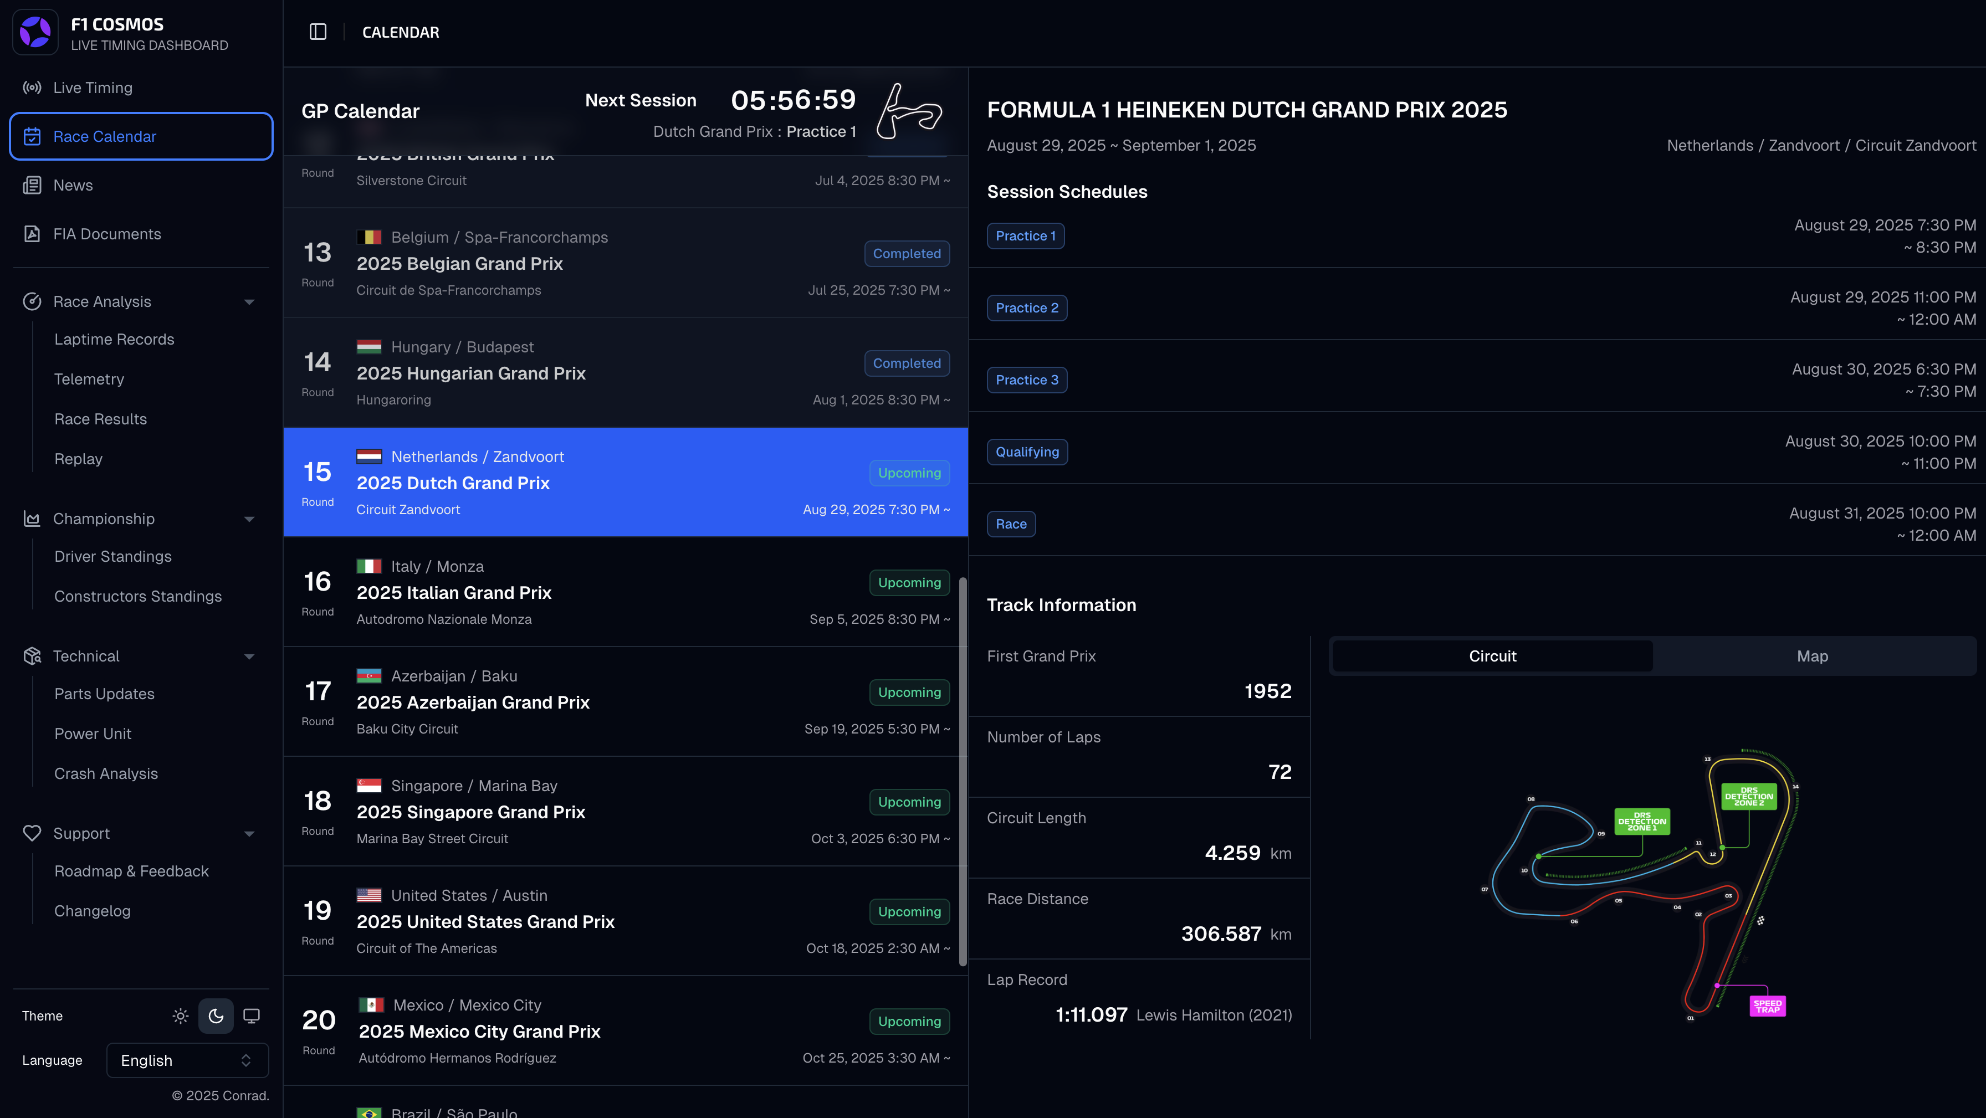Click the Championship chart icon
Viewport: 1986px width, 1118px height.
[x=32, y=519]
